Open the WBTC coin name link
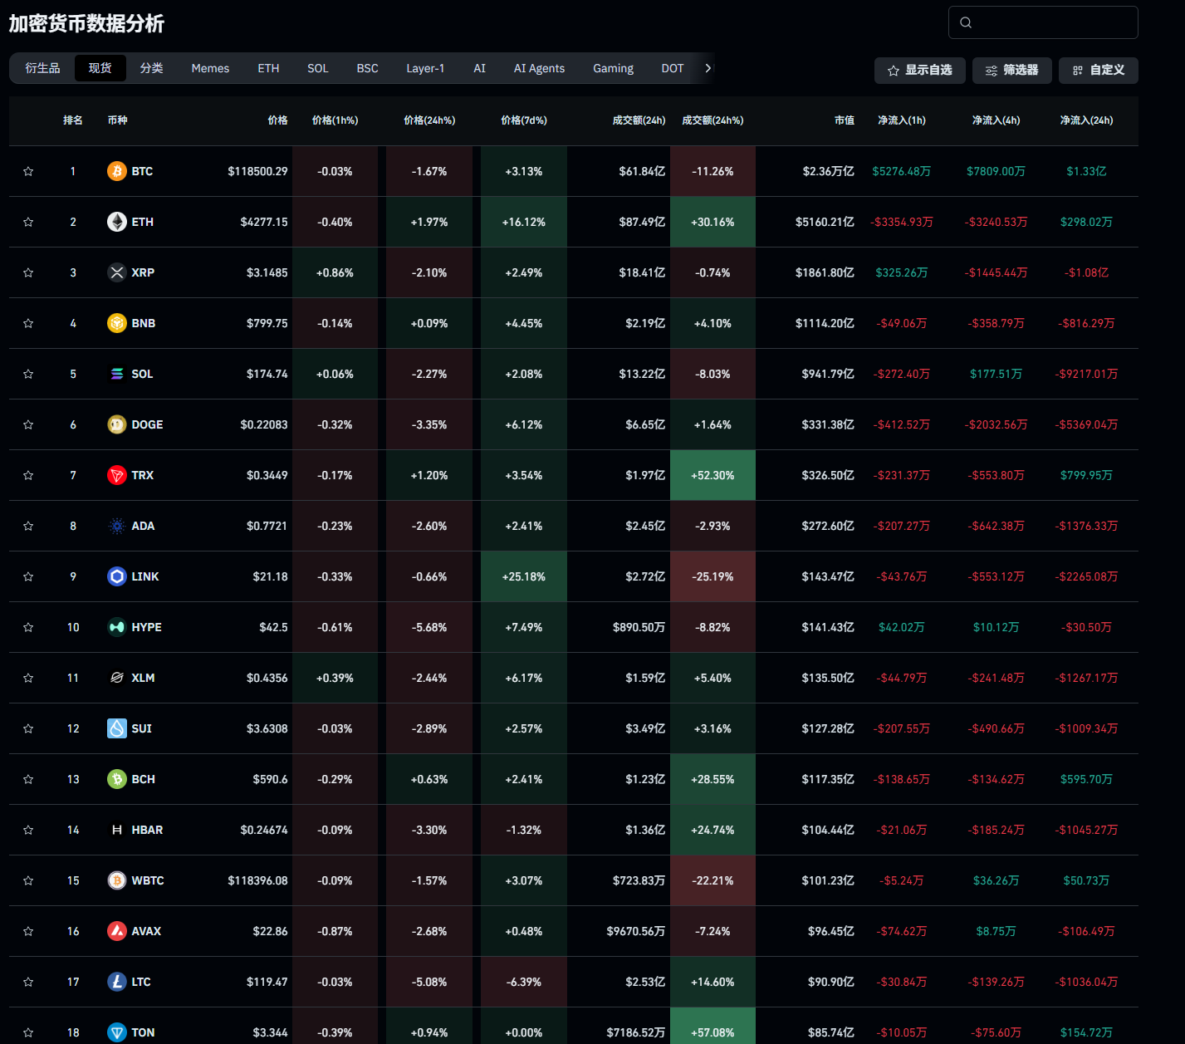The width and height of the screenshot is (1185, 1044). (148, 880)
